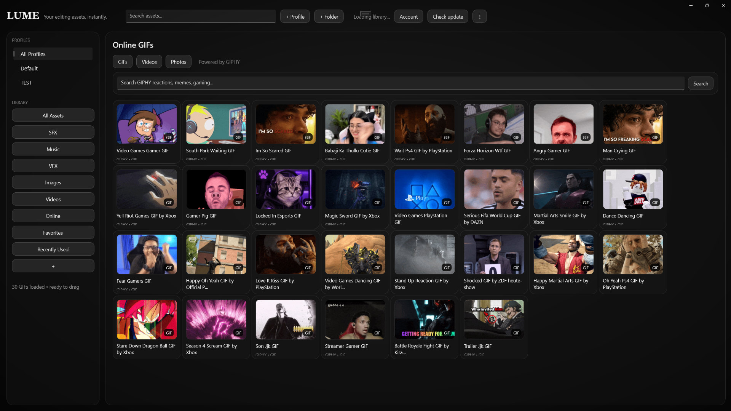731x411 pixels.
Task: Select Locked In Esports GIF thumbnail
Action: coord(286,189)
